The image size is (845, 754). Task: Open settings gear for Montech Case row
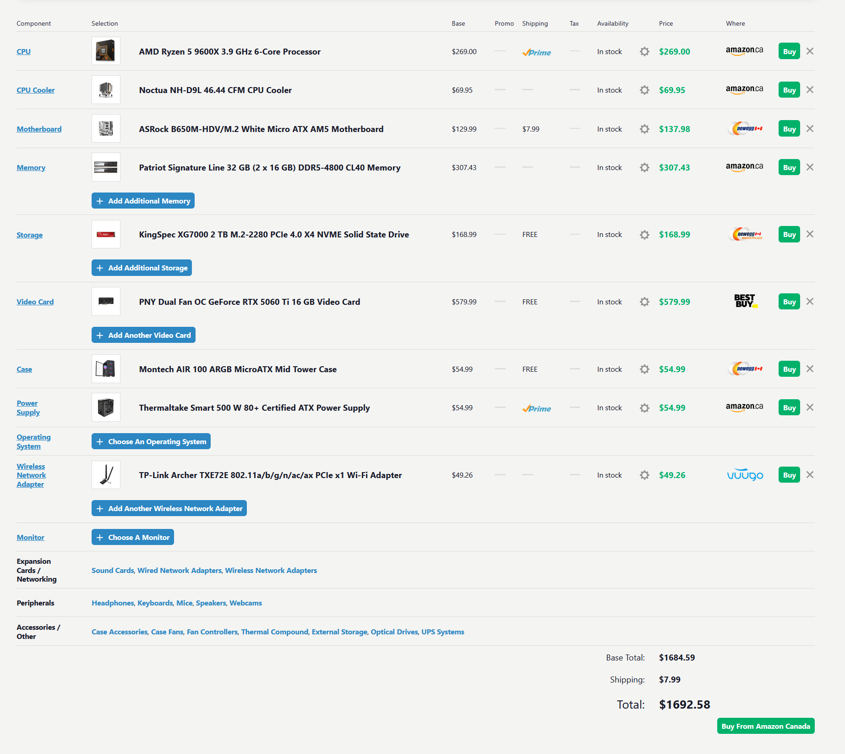pyautogui.click(x=644, y=369)
